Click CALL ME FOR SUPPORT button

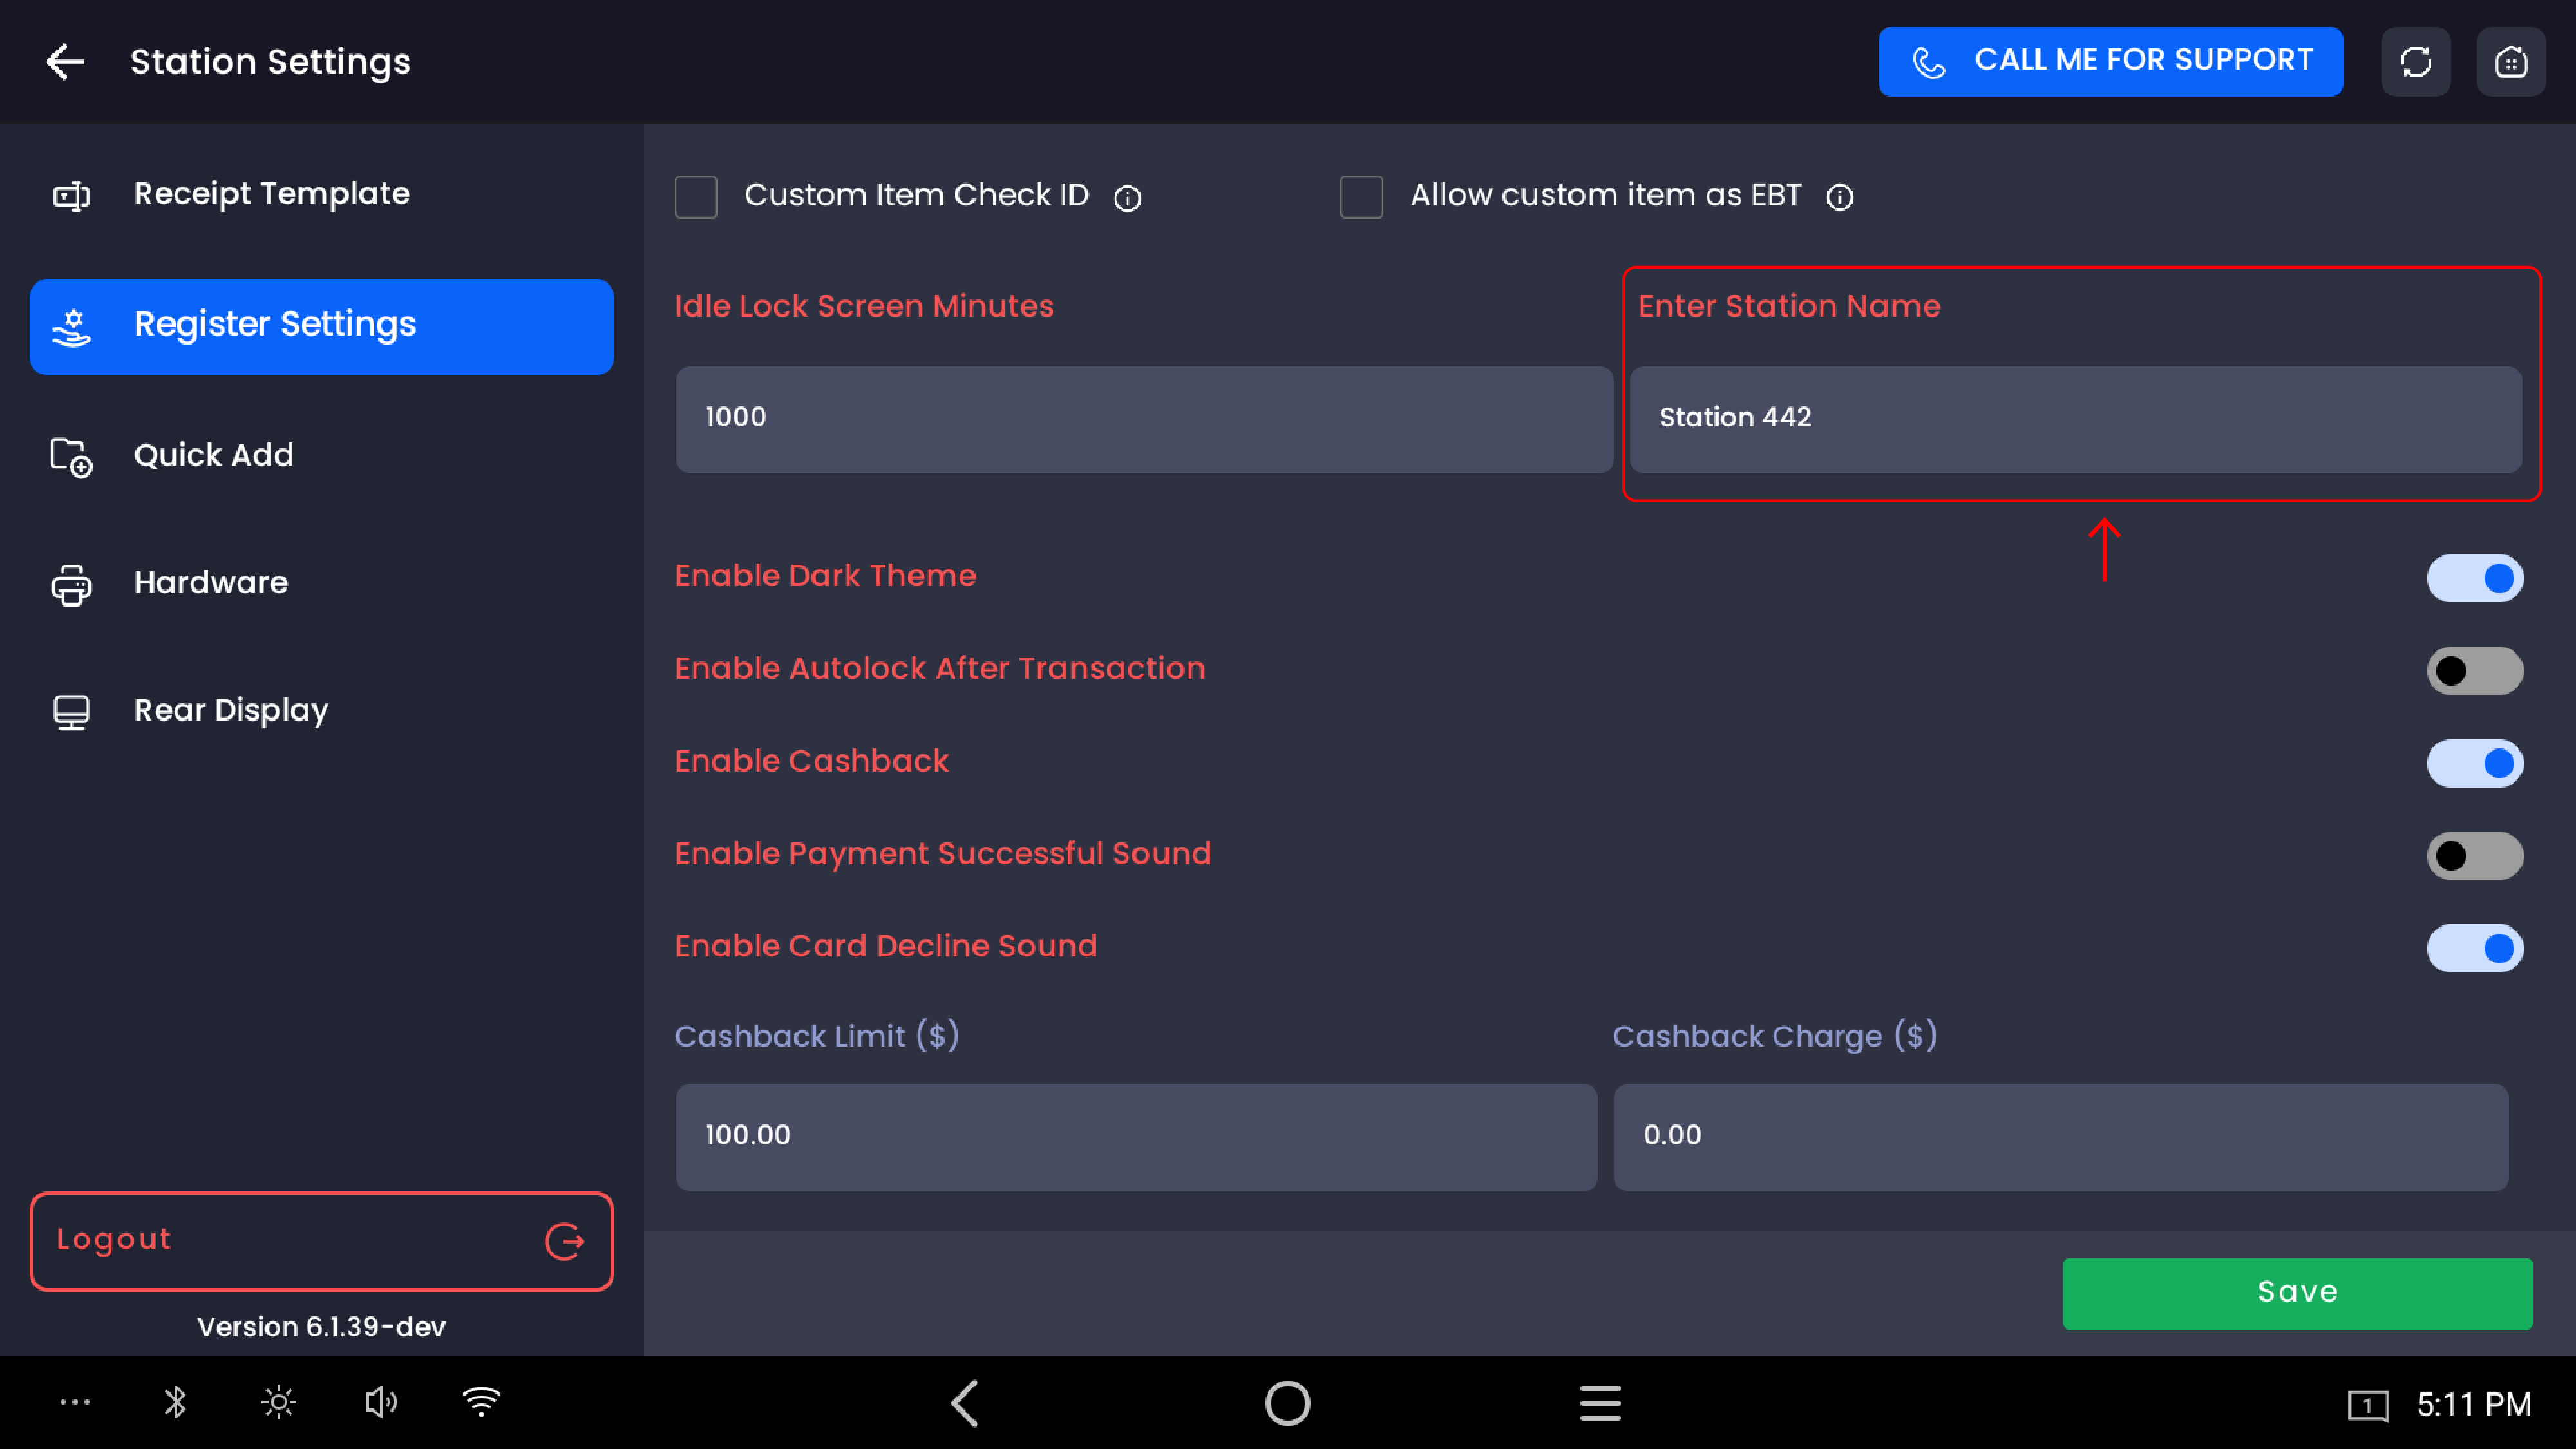(x=2110, y=62)
